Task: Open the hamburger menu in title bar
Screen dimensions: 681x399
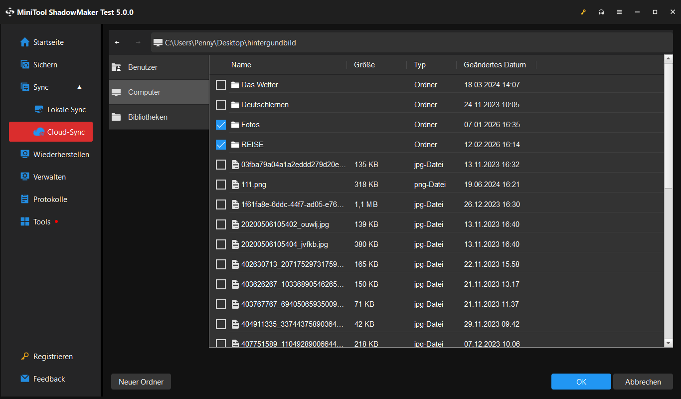Action: (619, 12)
